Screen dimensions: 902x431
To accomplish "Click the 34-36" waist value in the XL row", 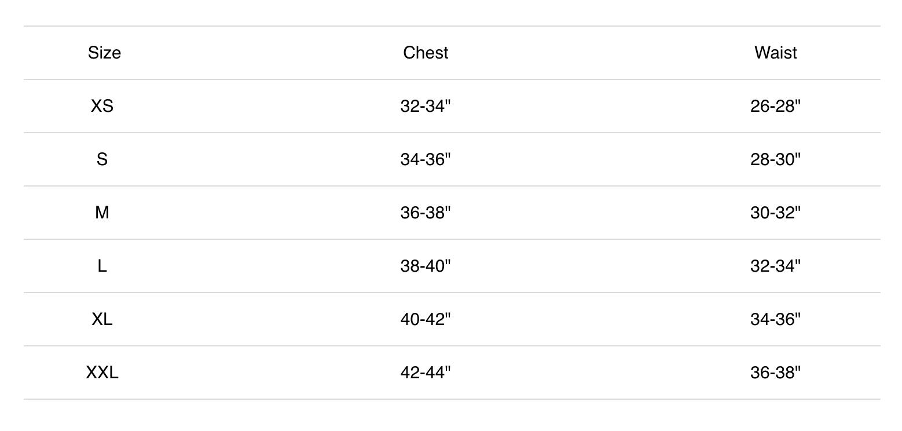I will pos(775,319).
